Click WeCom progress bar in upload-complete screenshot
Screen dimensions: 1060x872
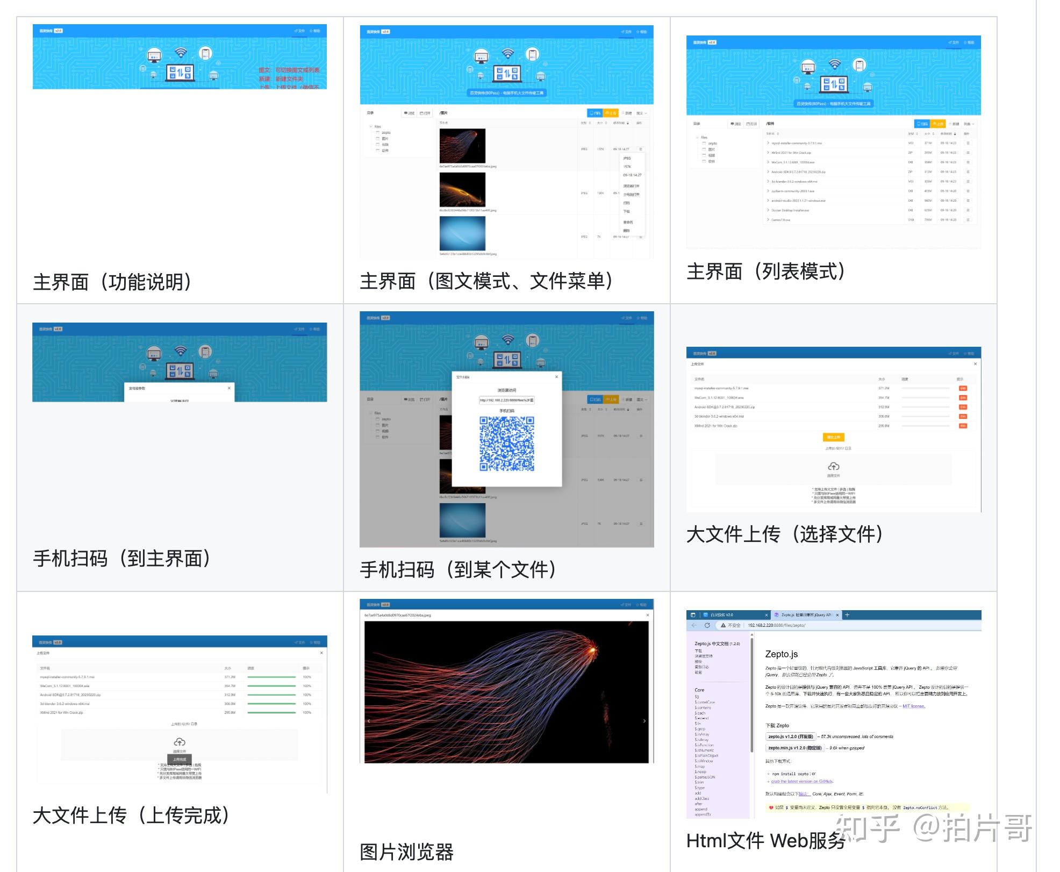click(x=271, y=686)
